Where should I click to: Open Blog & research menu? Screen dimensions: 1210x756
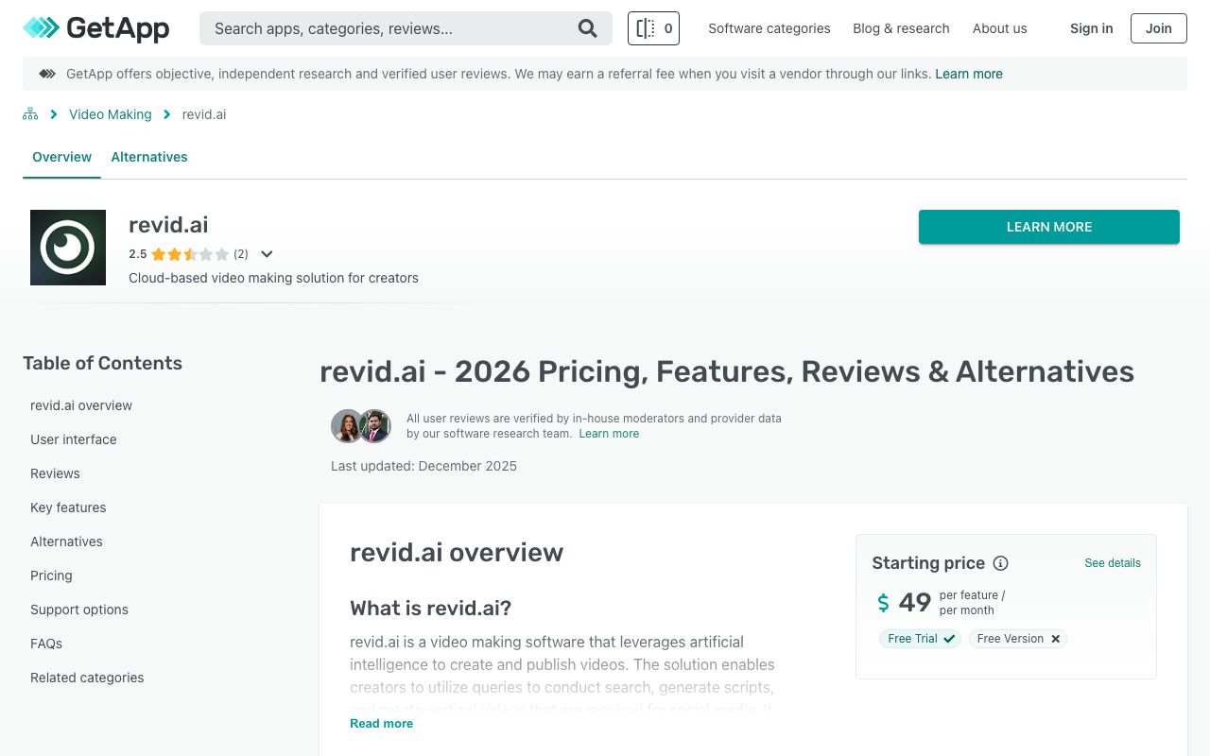pyautogui.click(x=901, y=28)
